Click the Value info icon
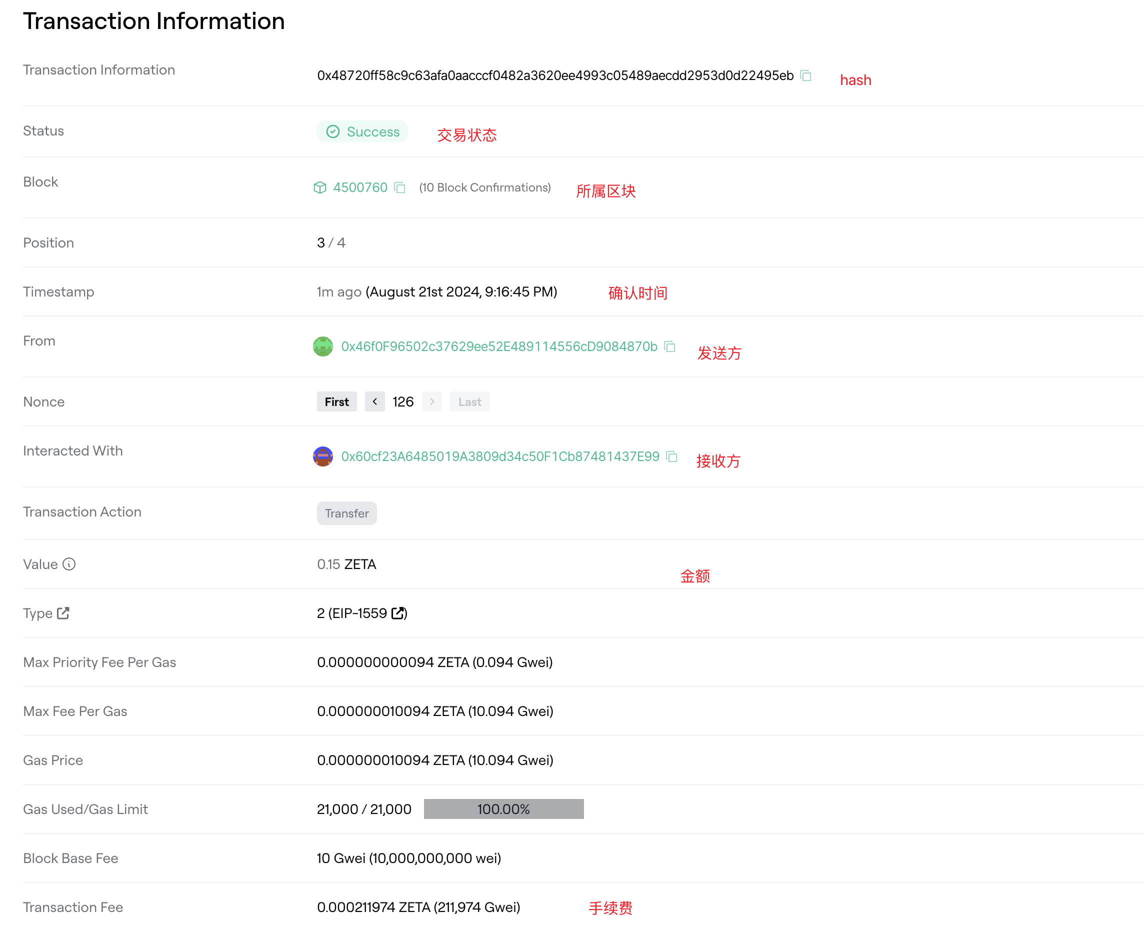The height and width of the screenshot is (930, 1145). coord(69,564)
